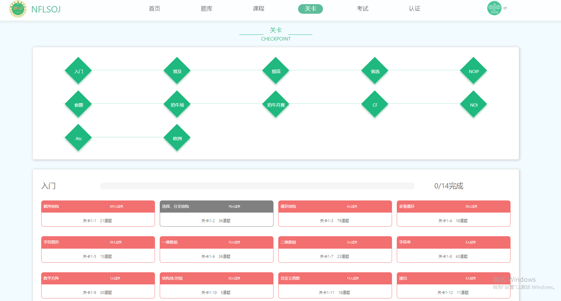Open the 题库 navigation tab
The height and width of the screenshot is (301, 561).
point(206,9)
